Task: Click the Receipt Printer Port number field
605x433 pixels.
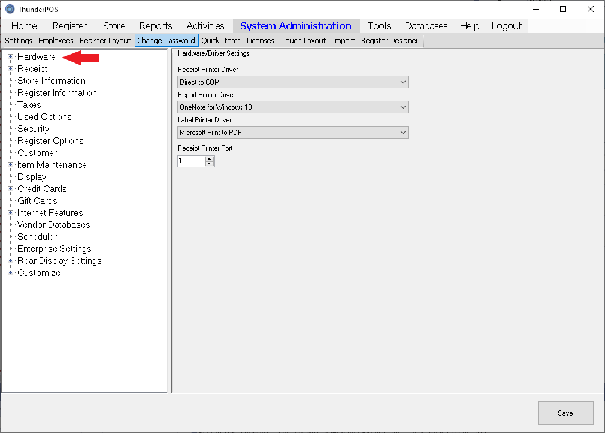Action: click(x=190, y=161)
